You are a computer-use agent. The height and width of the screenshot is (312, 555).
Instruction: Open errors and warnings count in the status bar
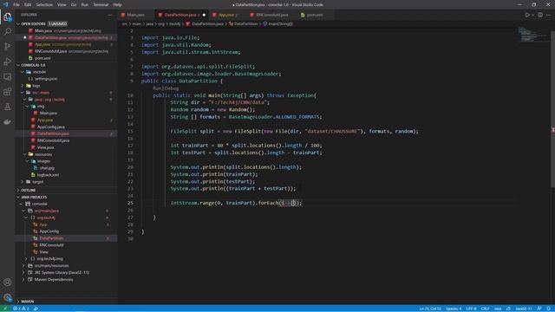[21, 309]
